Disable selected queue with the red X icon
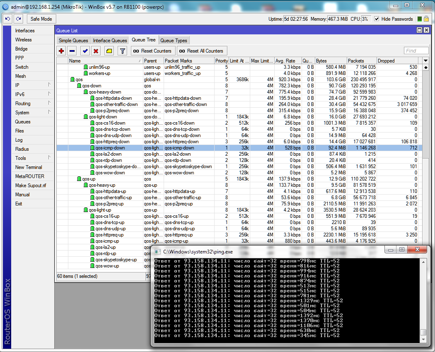435x352 pixels. click(95, 51)
